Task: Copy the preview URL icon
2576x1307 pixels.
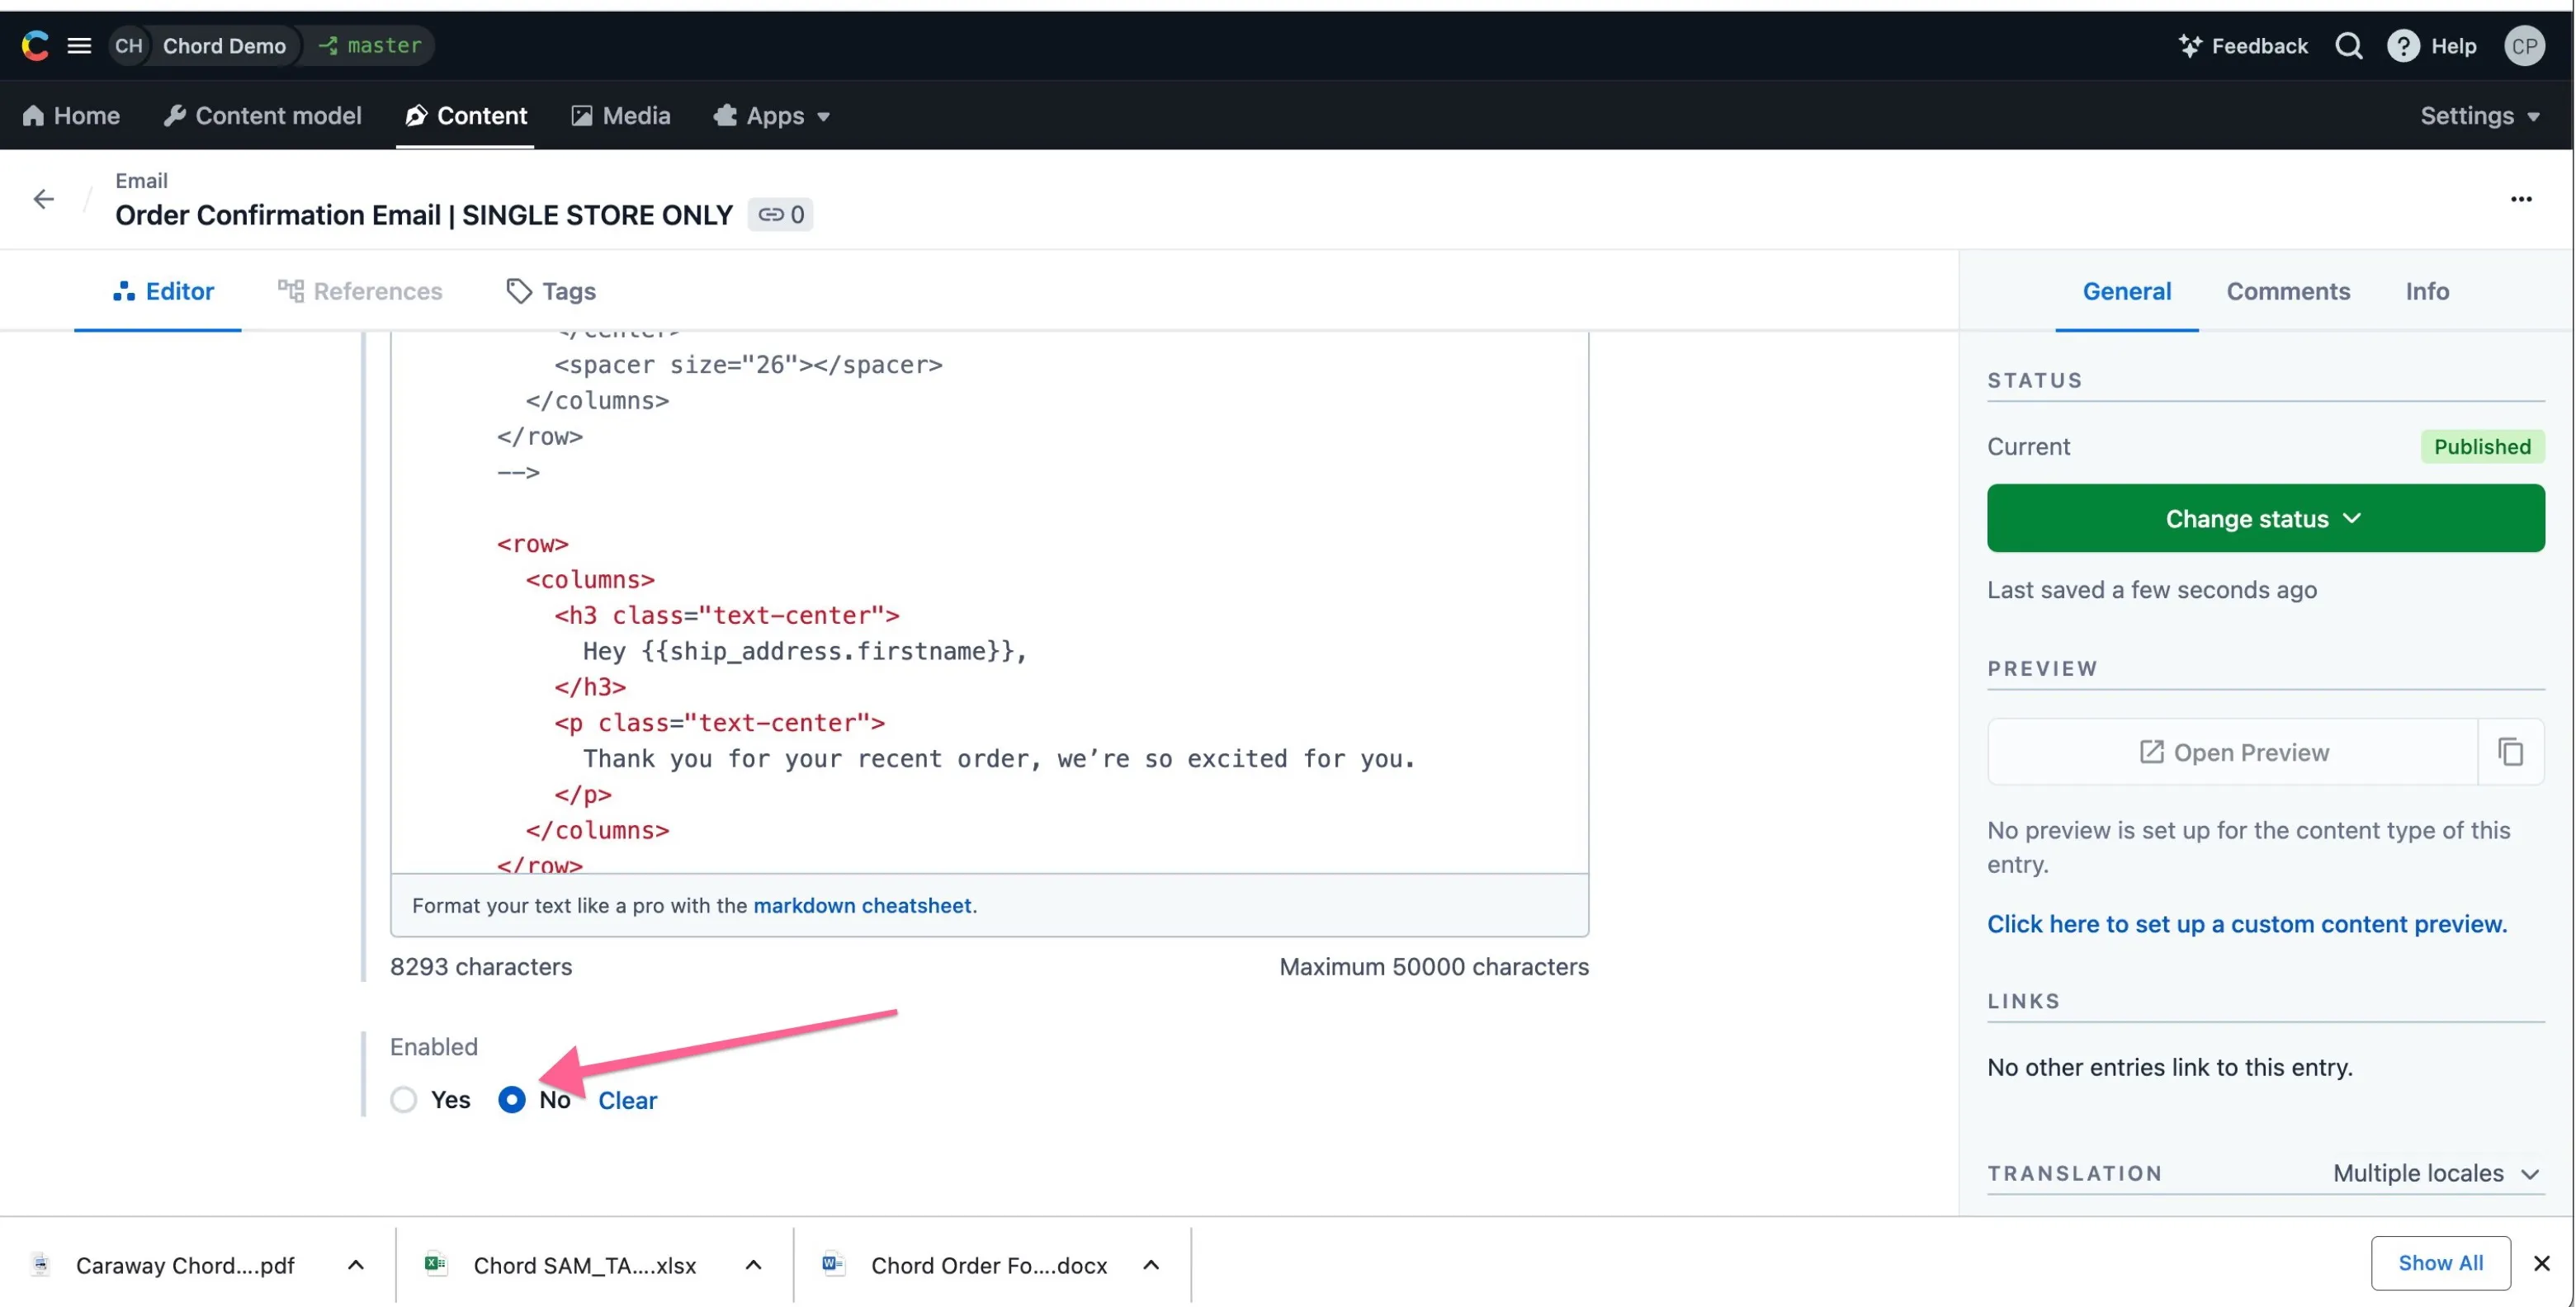Action: [x=2511, y=751]
